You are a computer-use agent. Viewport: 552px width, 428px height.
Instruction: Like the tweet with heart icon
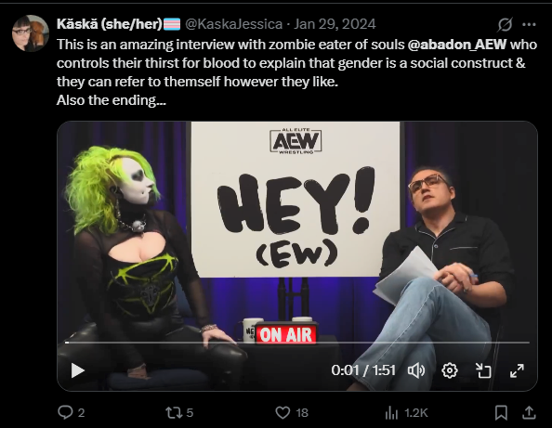[292, 412]
